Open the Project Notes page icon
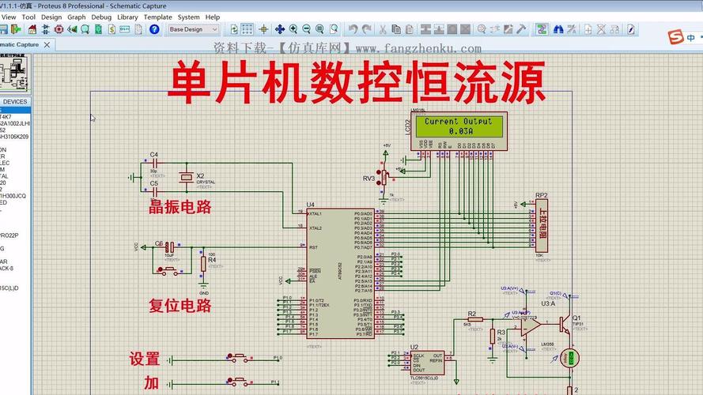This screenshot has height=395, width=703. tap(138, 29)
